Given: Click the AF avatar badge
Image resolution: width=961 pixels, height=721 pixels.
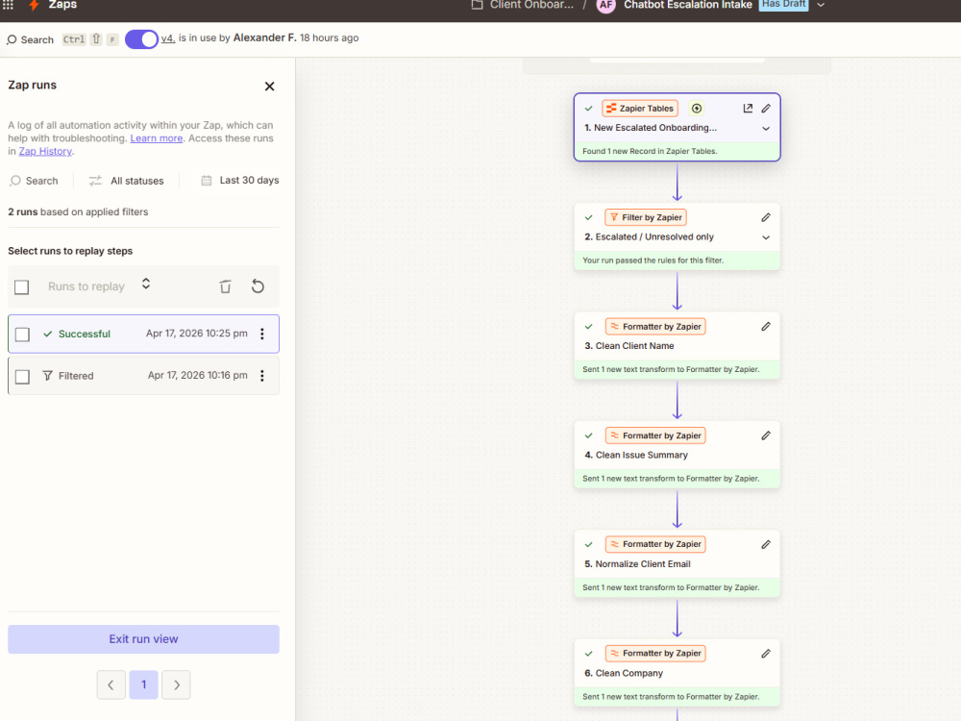Looking at the screenshot, I should click(605, 5).
